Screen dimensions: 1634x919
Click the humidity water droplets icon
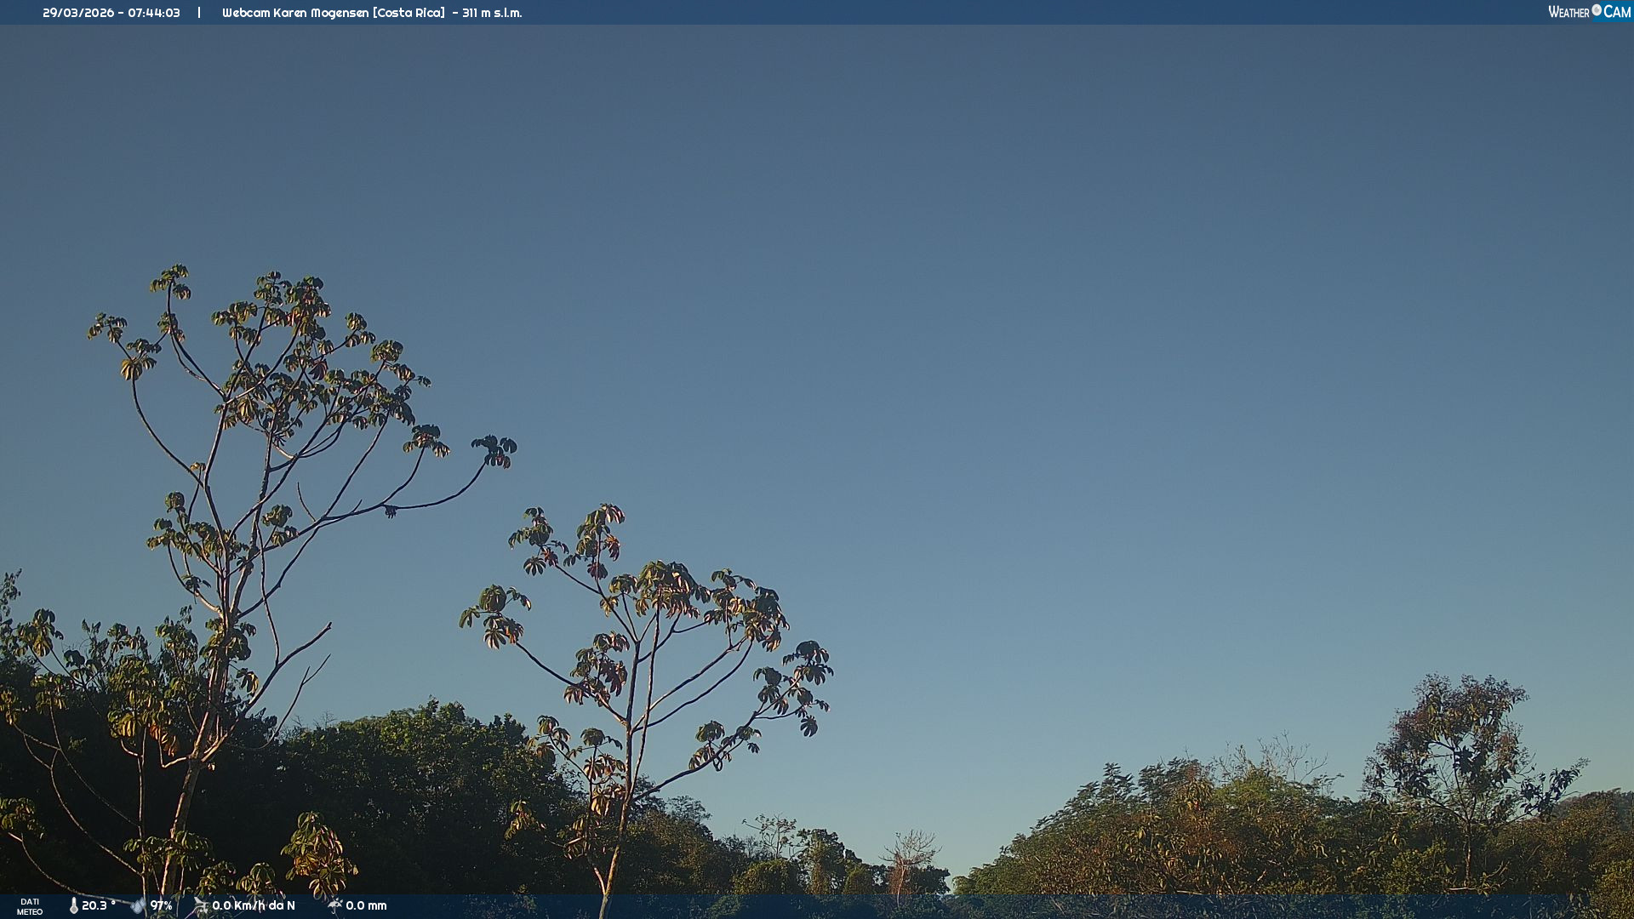138,905
